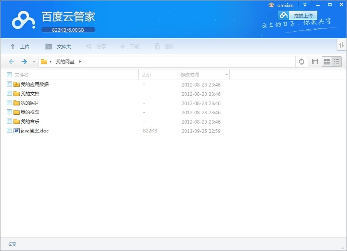Click the 822KB/6.00GB storage usage bar
Screen dimensions: 347x251
68,30
